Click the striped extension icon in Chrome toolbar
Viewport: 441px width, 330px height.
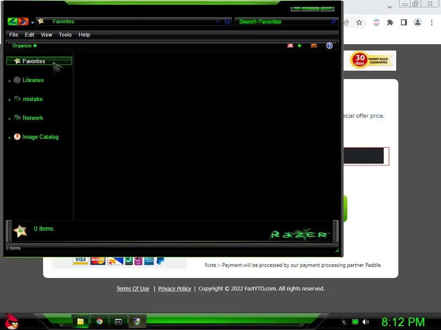[x=376, y=22]
